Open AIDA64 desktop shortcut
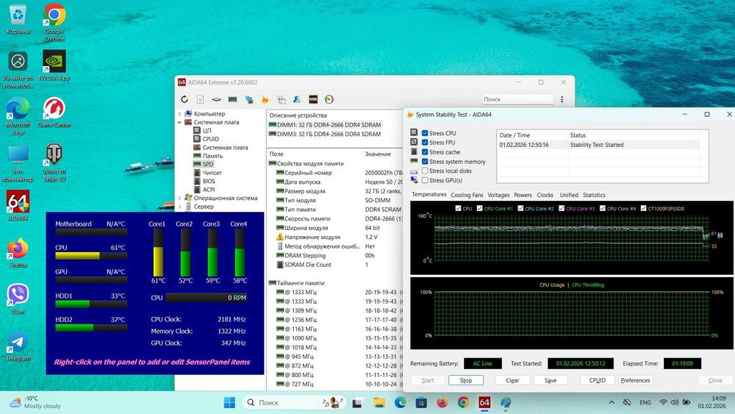This screenshot has width=735, height=414. [x=18, y=205]
